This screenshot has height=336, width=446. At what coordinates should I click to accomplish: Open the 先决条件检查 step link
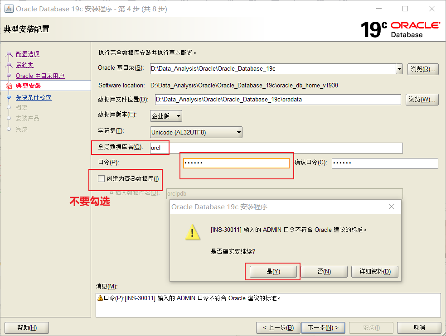point(34,97)
